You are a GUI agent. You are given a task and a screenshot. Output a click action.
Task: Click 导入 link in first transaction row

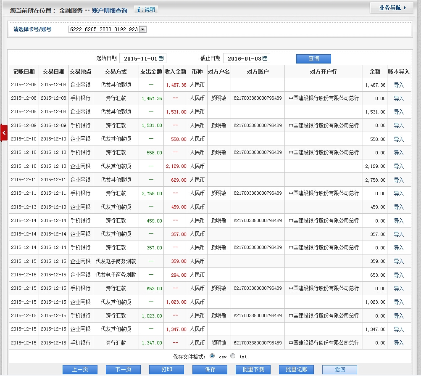coord(398,85)
